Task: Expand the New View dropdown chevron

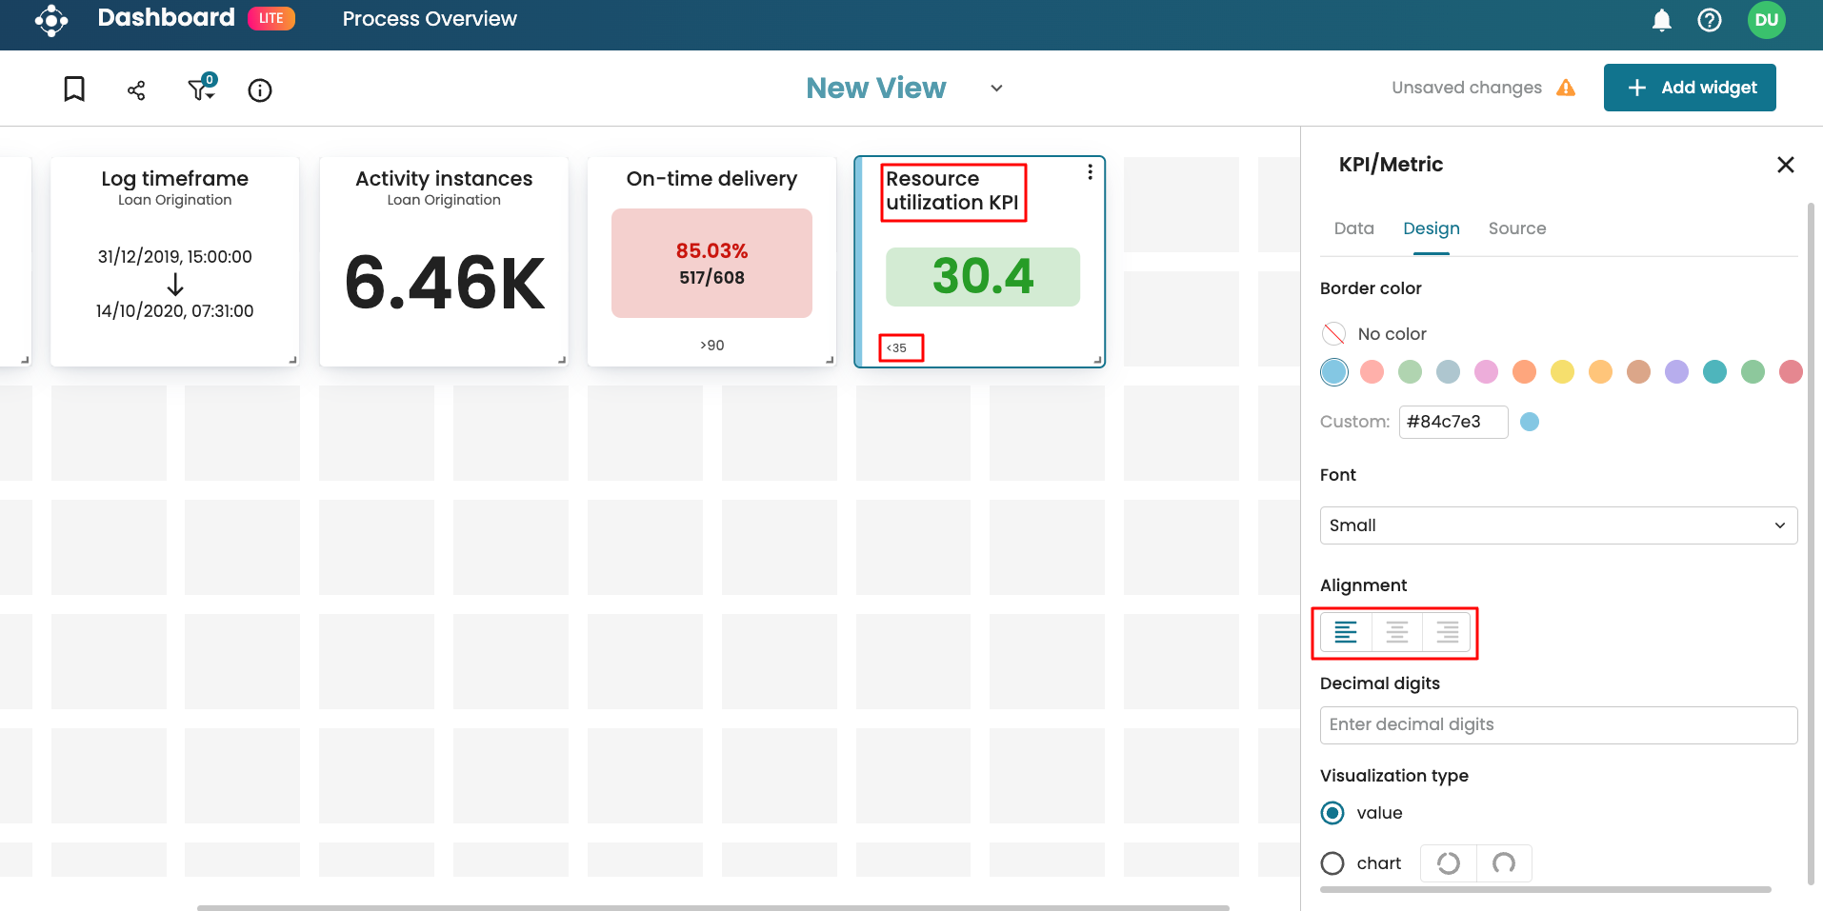Action: click(x=996, y=89)
